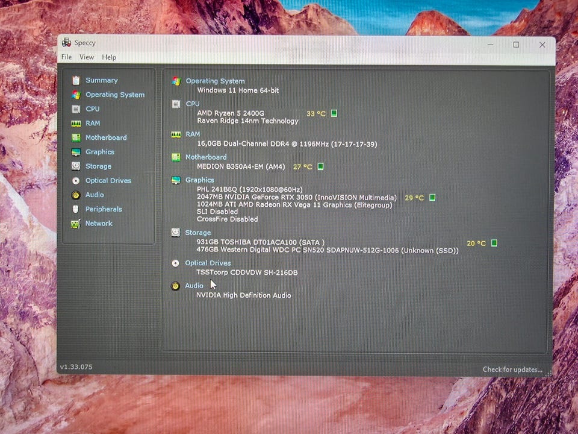Click Check for updates link

(512, 370)
